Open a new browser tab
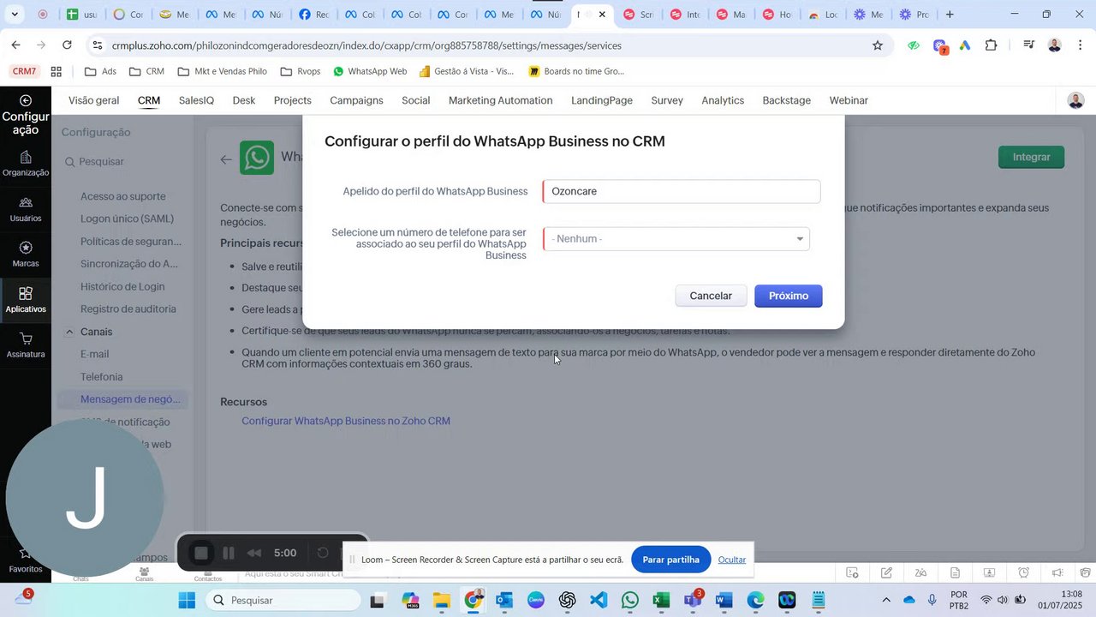 (x=950, y=15)
